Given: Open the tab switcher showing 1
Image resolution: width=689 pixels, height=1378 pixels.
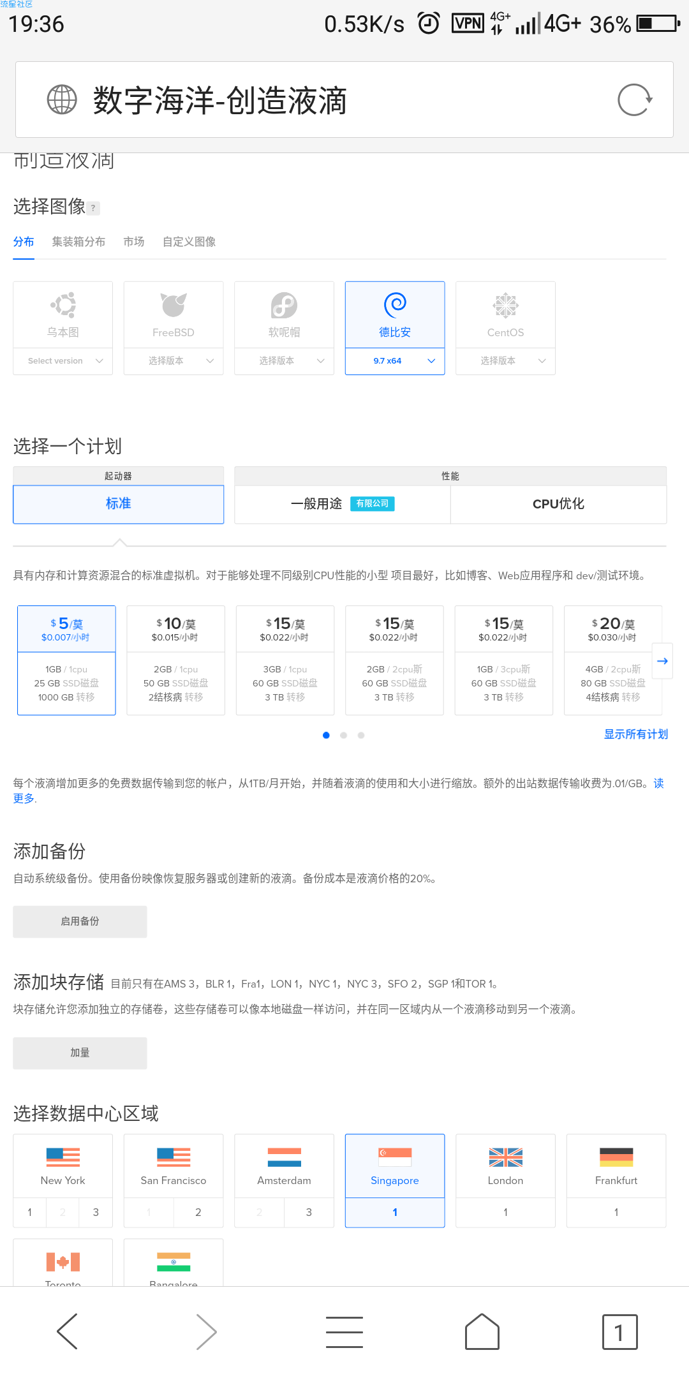Looking at the screenshot, I should pos(620,1332).
